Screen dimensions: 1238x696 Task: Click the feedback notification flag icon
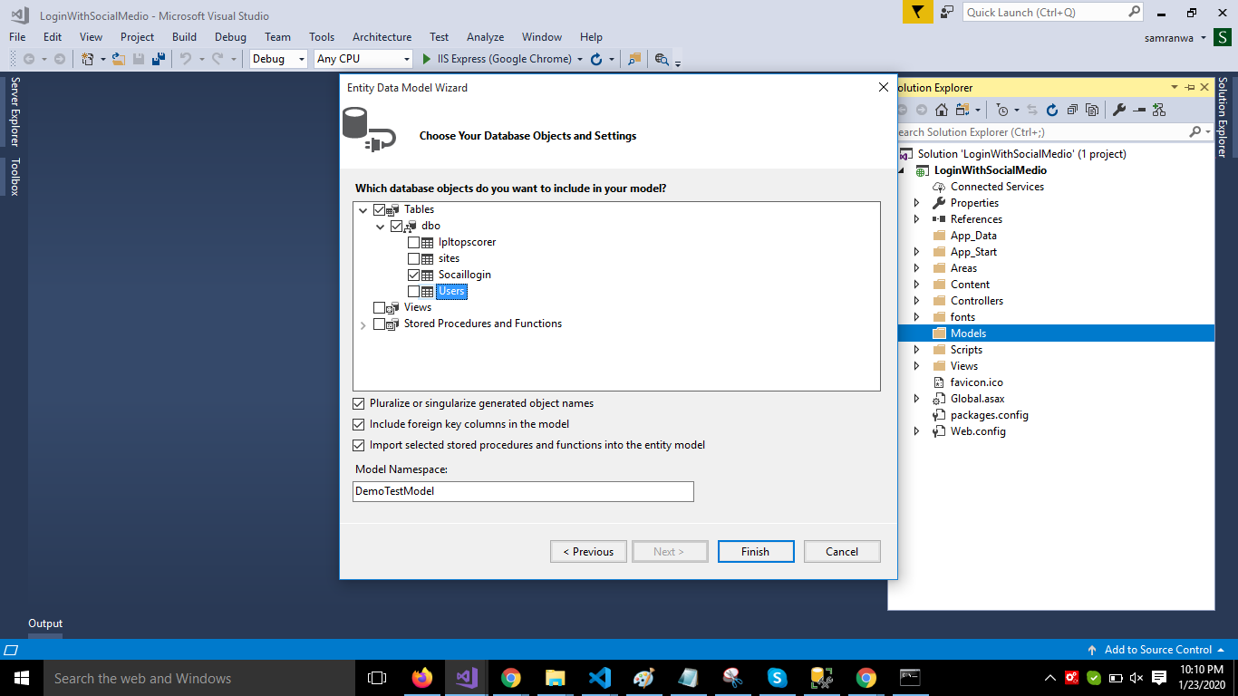pyautogui.click(x=917, y=12)
